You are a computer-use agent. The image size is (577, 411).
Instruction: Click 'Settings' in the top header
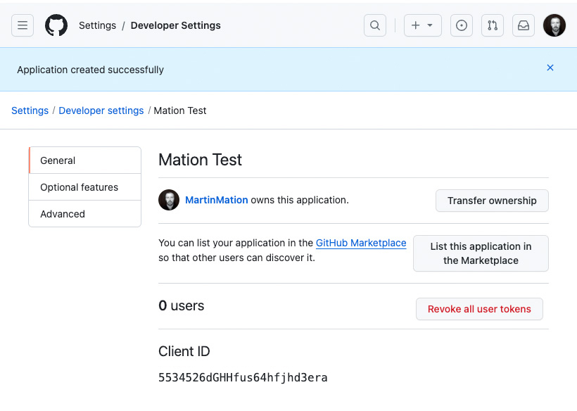tap(98, 25)
